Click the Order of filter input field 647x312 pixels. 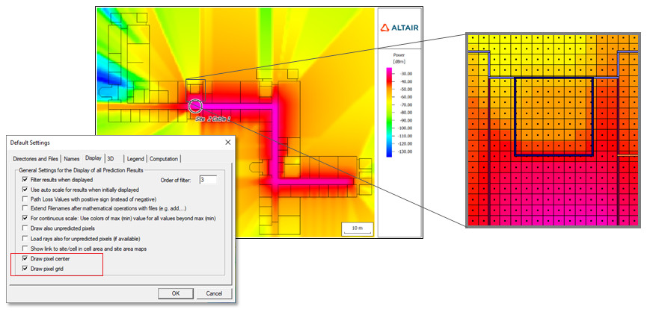[x=207, y=180]
